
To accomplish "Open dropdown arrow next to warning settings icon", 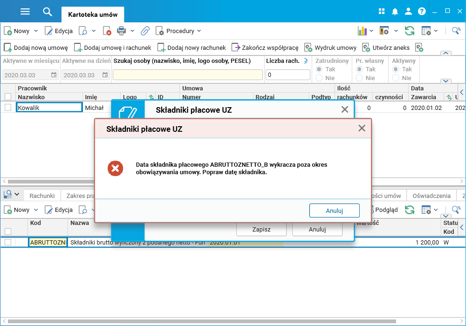I will coord(396,31).
